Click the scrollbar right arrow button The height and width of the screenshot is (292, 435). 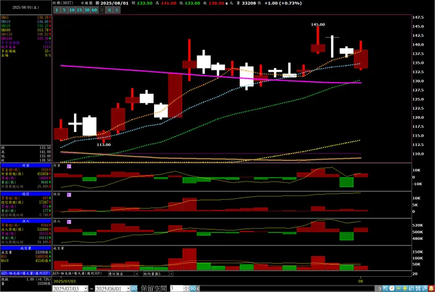pos(380,288)
